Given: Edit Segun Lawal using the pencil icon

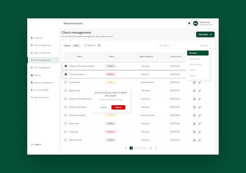Looking at the screenshot, I should [x=200, y=91].
